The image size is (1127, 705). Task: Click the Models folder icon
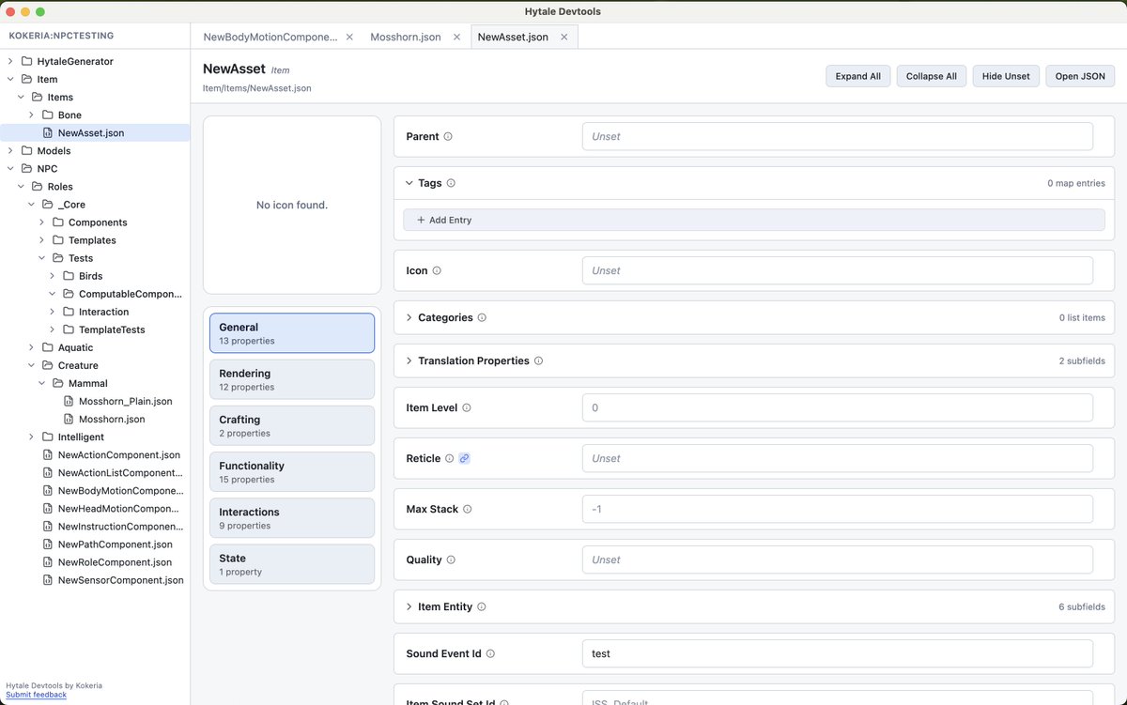tap(26, 150)
